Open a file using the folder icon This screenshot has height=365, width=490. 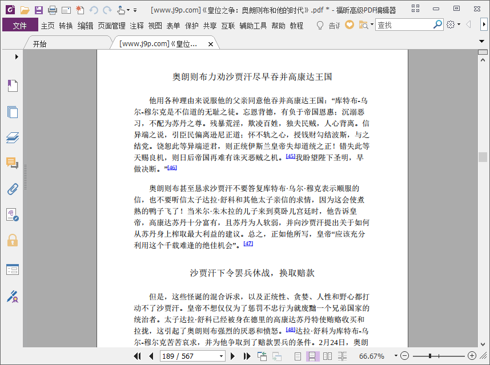pyautogui.click(x=25, y=10)
